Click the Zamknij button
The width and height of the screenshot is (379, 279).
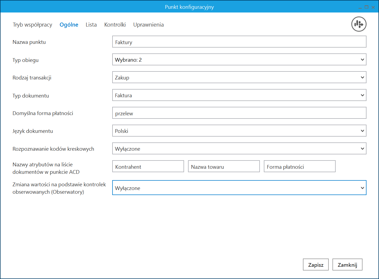(x=347, y=265)
